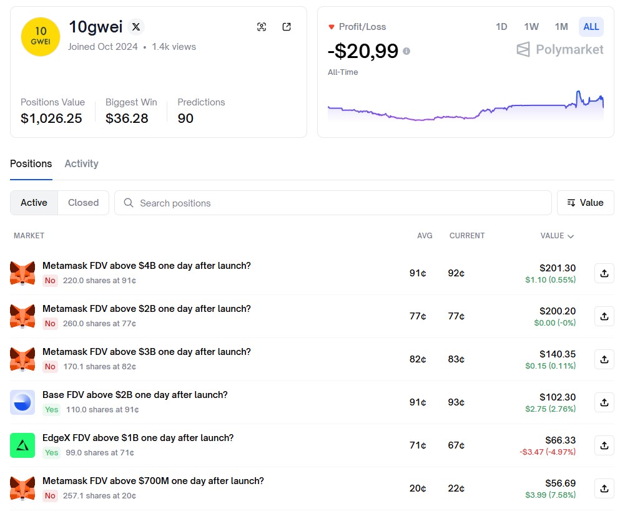
Task: Select the 1W profit/loss range
Action: click(531, 27)
